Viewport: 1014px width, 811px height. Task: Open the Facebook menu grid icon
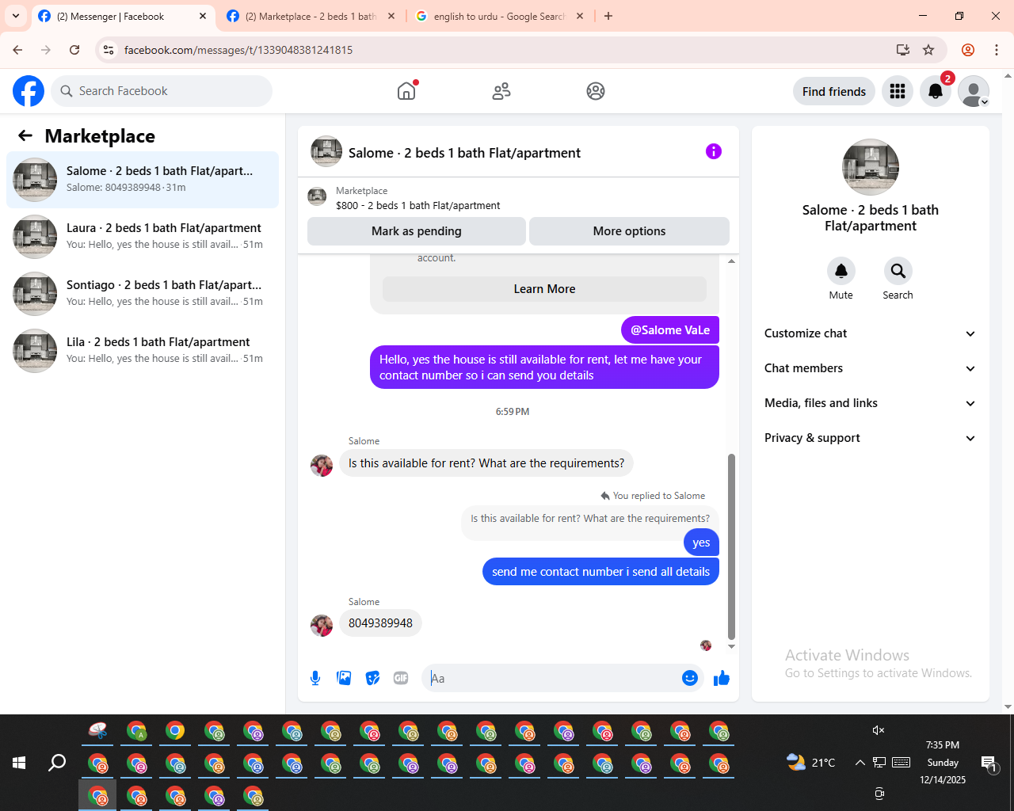click(898, 91)
